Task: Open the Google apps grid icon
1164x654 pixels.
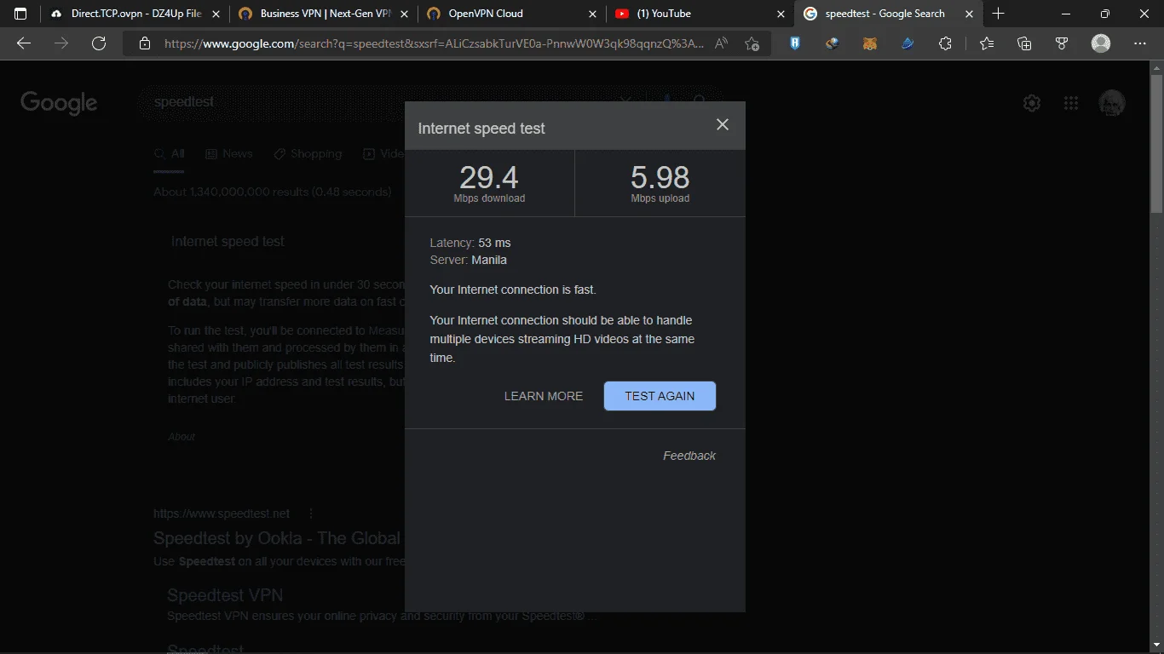Action: click(1071, 103)
